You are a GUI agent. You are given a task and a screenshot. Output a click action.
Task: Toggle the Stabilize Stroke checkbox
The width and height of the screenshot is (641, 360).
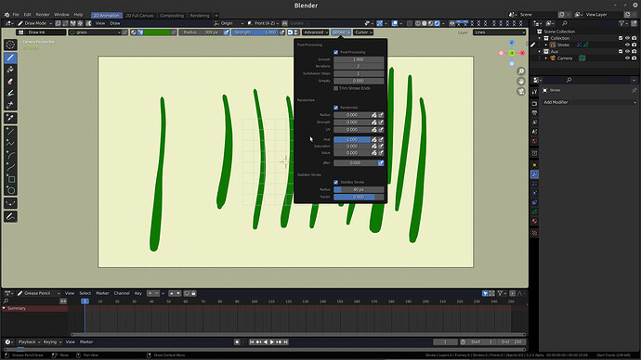coord(336,182)
